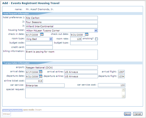Select the Hotel Request Information header
Viewport: 146px width, 118px height.
click(16, 14)
